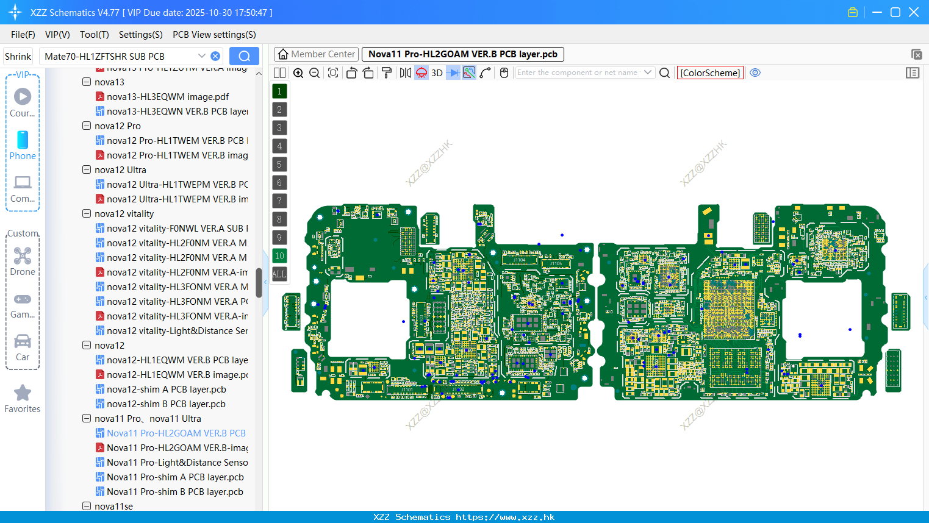Select the Drone category
Image resolution: width=929 pixels, height=523 pixels.
(x=23, y=261)
